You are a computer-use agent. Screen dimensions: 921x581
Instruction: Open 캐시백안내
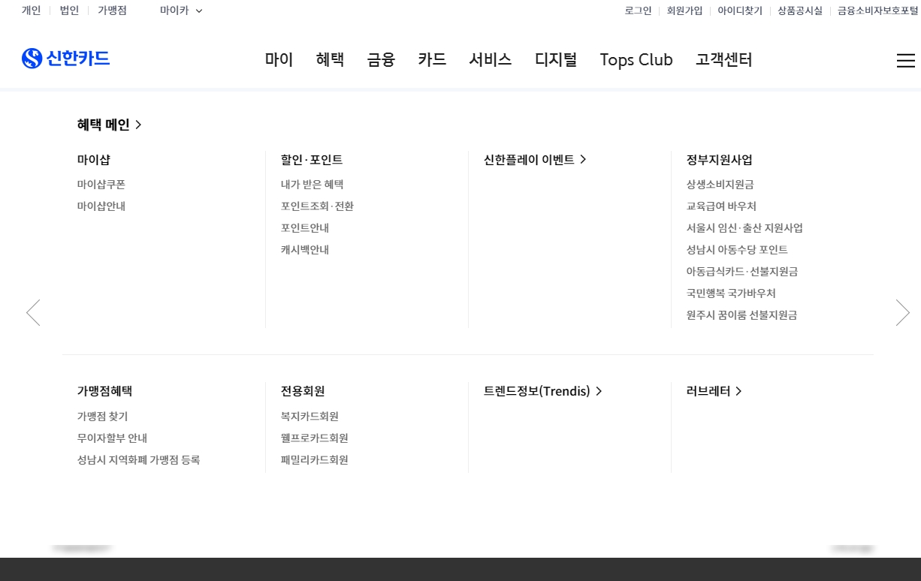coord(305,249)
